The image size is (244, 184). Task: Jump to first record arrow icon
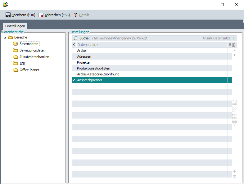coord(235,50)
